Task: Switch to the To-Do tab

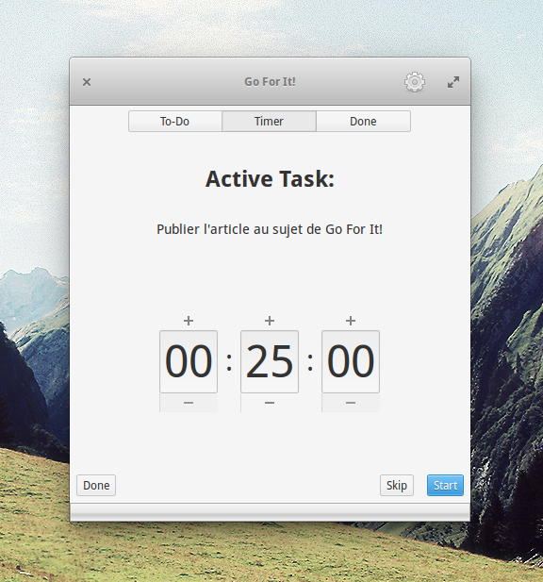Action: (x=175, y=122)
